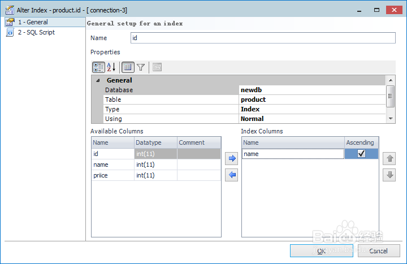Sort properties alphabetically with the A-Z icon
Image resolution: width=407 pixels, height=264 pixels.
[x=111, y=67]
